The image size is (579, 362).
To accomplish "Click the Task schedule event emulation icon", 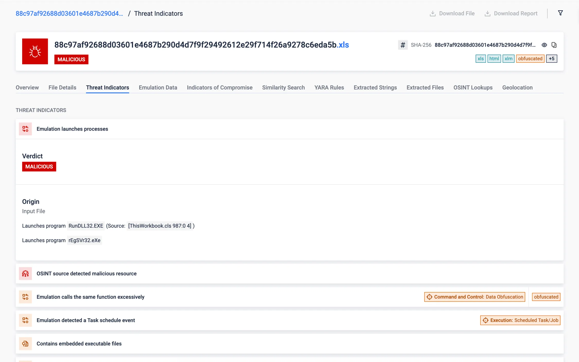I will click(x=25, y=320).
